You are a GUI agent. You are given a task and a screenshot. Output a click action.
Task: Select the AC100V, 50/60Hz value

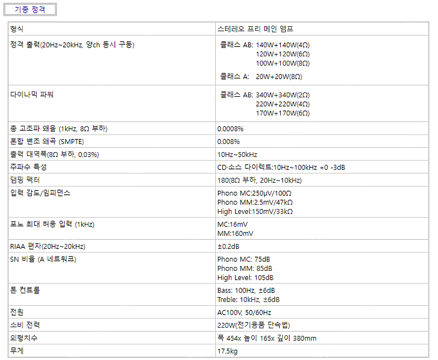point(244,312)
